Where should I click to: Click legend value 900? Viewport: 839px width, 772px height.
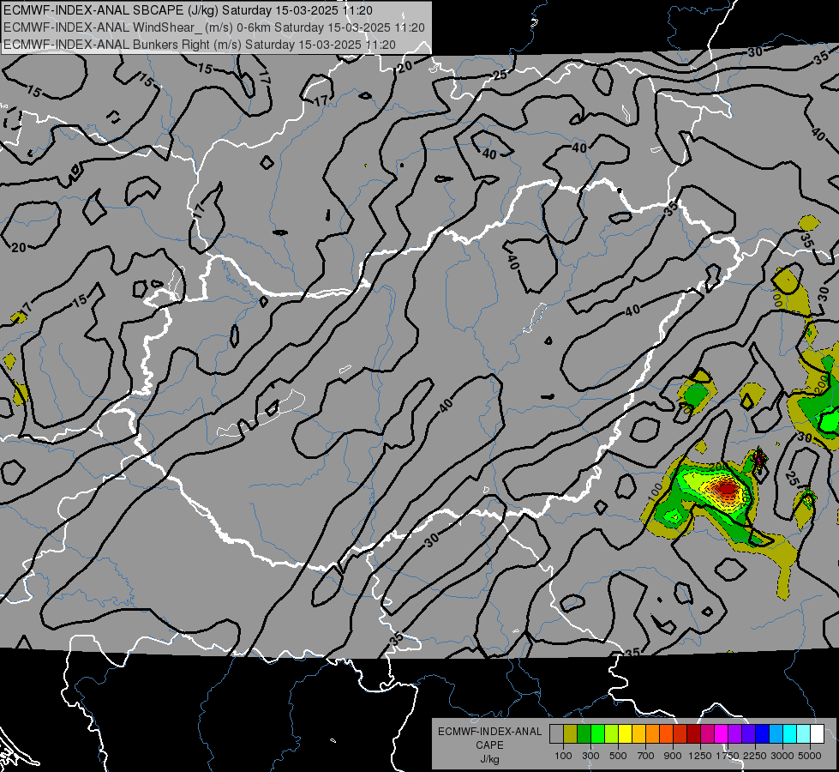(x=673, y=756)
